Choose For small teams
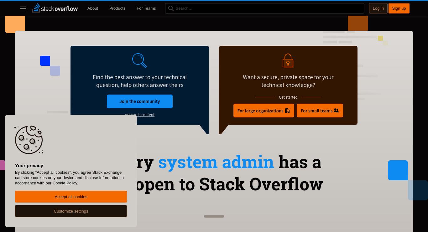 tap(320, 111)
